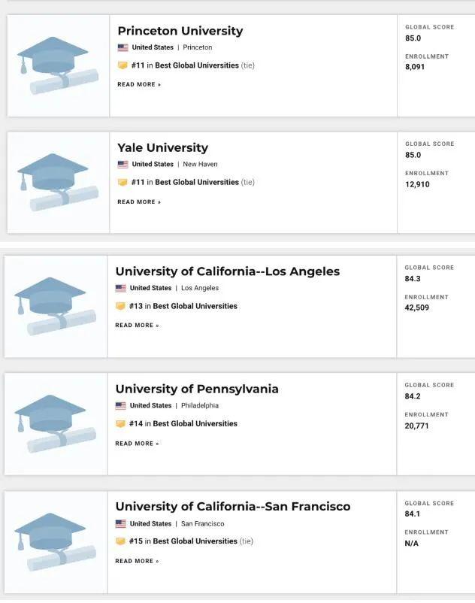Image resolution: width=475 pixels, height=603 pixels.
Task: Expand Read More for UCLA
Action: (137, 326)
